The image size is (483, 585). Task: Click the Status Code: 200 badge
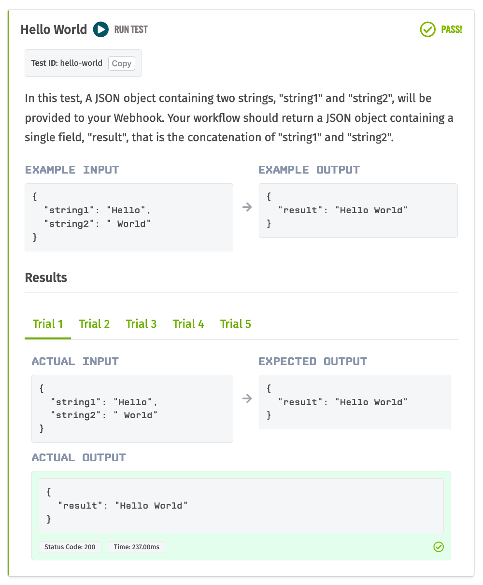click(x=70, y=547)
